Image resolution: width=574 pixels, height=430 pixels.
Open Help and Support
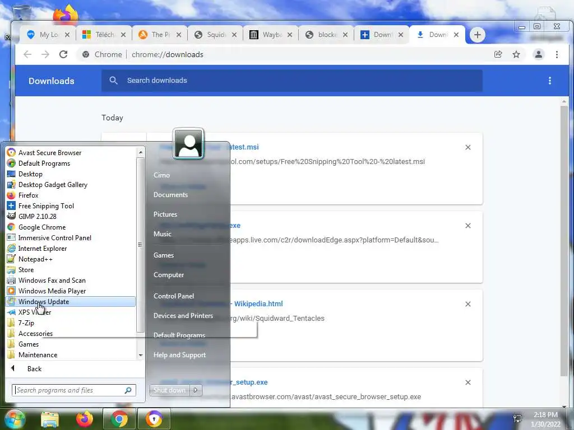(179, 354)
